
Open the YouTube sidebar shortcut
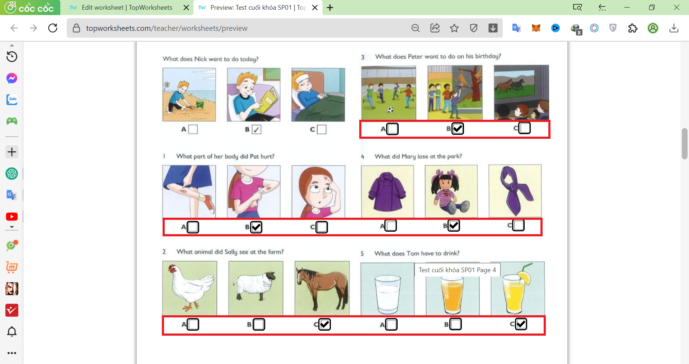12,217
